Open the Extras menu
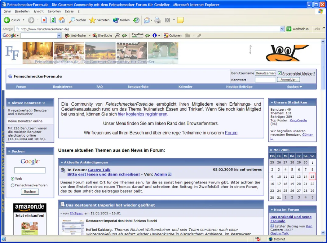Image resolution: width=327 pixels, height=243 pixels. 69,12
